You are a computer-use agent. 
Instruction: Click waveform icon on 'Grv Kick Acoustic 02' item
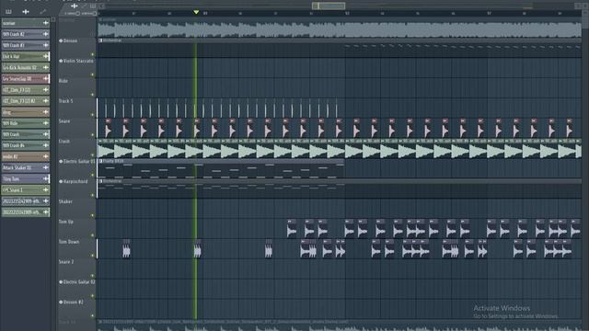46,67
